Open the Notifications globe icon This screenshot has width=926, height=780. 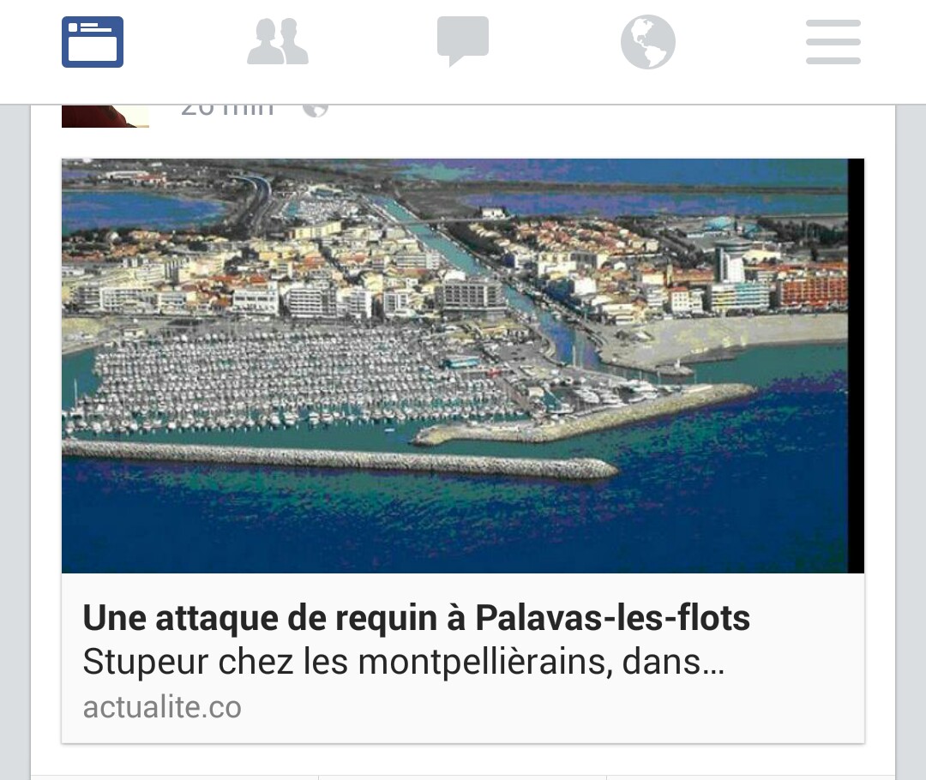[x=648, y=42]
